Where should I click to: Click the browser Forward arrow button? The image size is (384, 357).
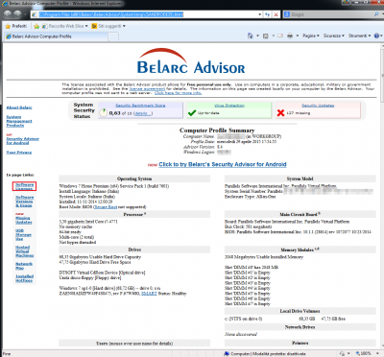(17, 14)
